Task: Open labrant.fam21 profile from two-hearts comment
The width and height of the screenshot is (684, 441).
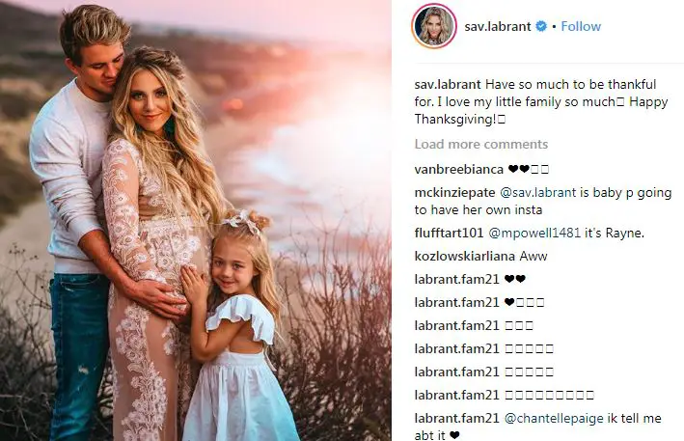Action: pyautogui.click(x=456, y=279)
